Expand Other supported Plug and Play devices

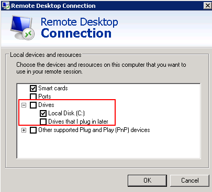(x=24, y=130)
